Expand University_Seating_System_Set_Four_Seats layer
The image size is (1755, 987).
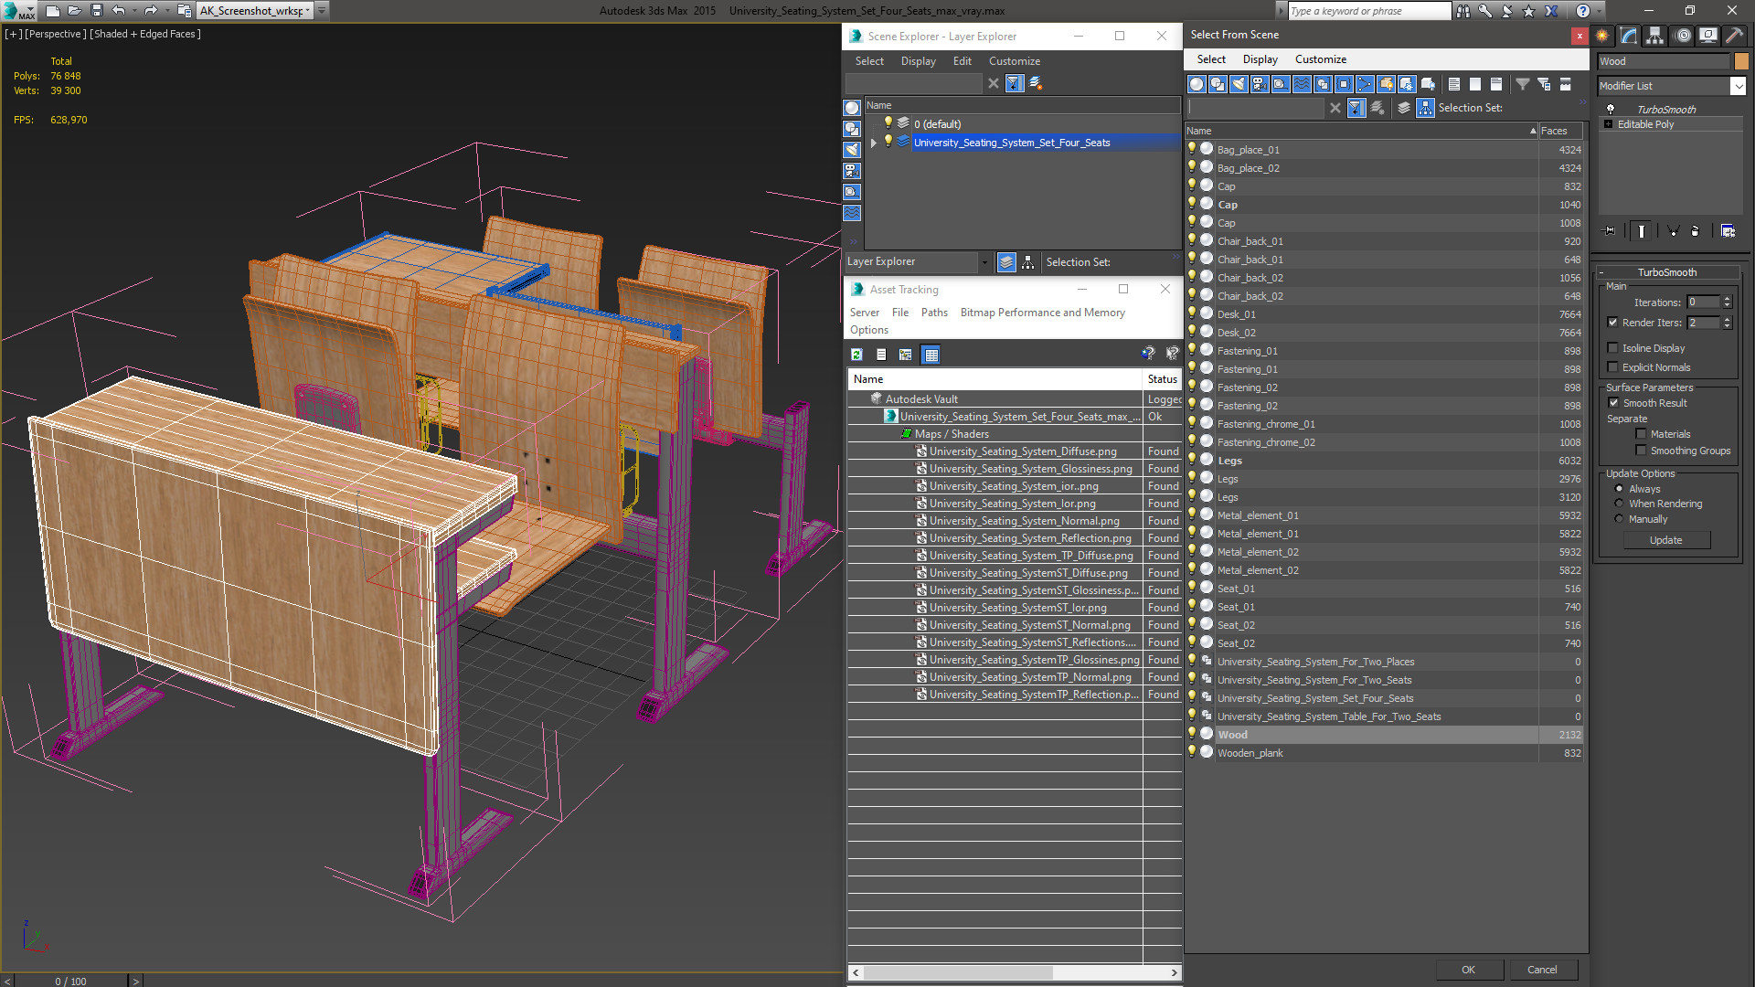tap(874, 143)
